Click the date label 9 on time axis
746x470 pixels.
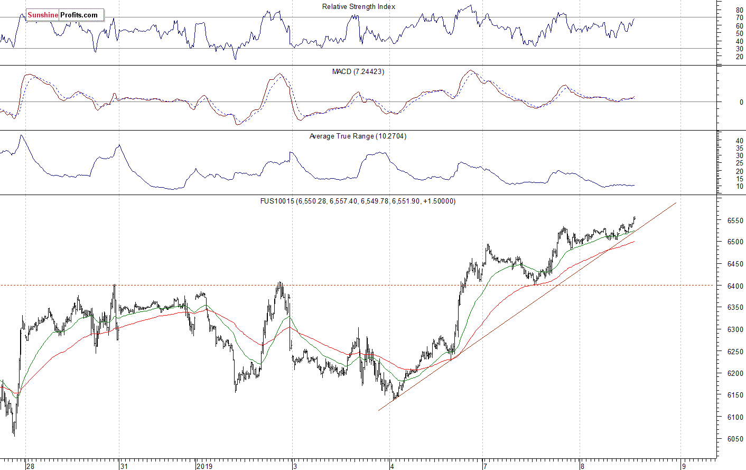(684, 466)
